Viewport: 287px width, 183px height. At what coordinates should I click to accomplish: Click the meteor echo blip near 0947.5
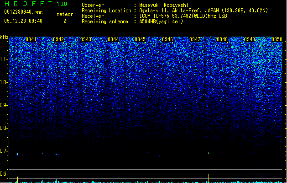pos(209,153)
